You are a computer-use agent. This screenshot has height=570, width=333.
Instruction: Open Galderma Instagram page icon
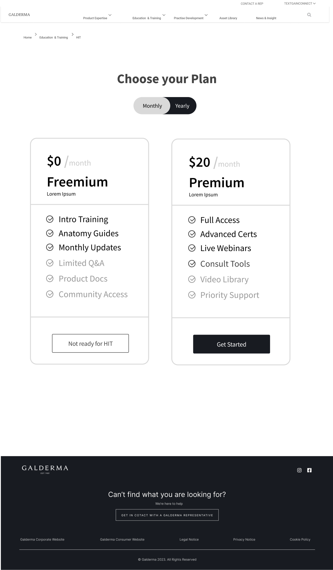tap(299, 470)
